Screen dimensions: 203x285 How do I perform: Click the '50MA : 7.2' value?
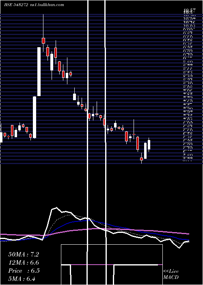pyautogui.click(x=24, y=254)
